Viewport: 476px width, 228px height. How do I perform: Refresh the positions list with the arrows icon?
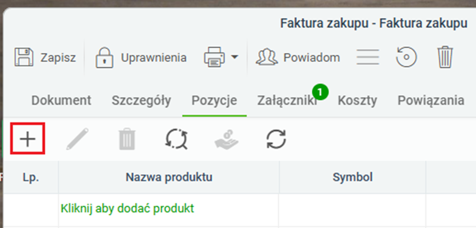(276, 139)
